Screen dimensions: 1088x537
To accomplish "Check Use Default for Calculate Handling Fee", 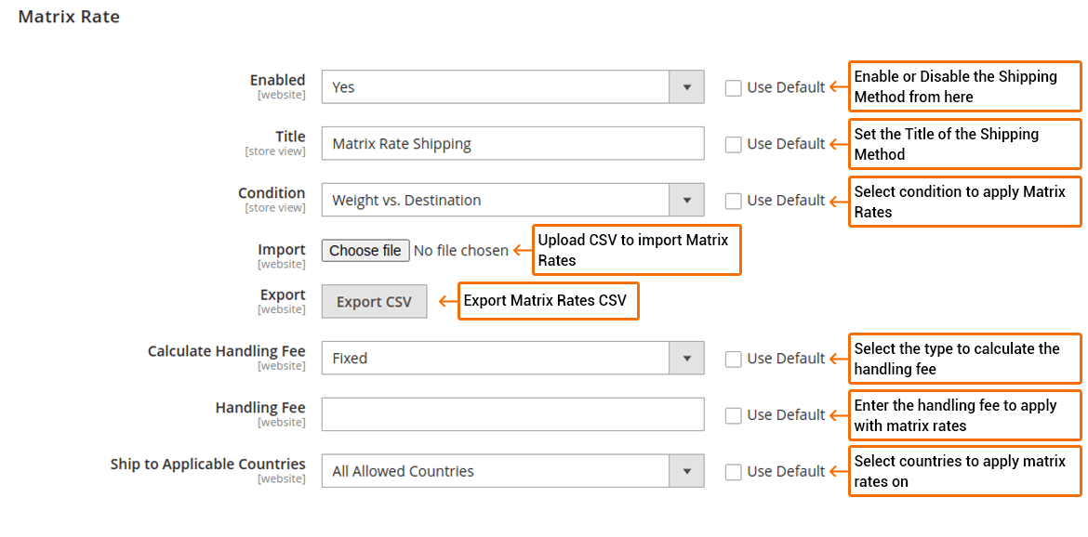I will [x=733, y=358].
